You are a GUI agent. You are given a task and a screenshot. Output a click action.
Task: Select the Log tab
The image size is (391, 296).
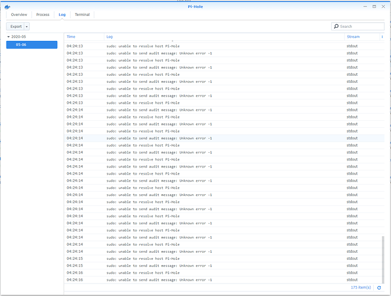click(x=62, y=14)
